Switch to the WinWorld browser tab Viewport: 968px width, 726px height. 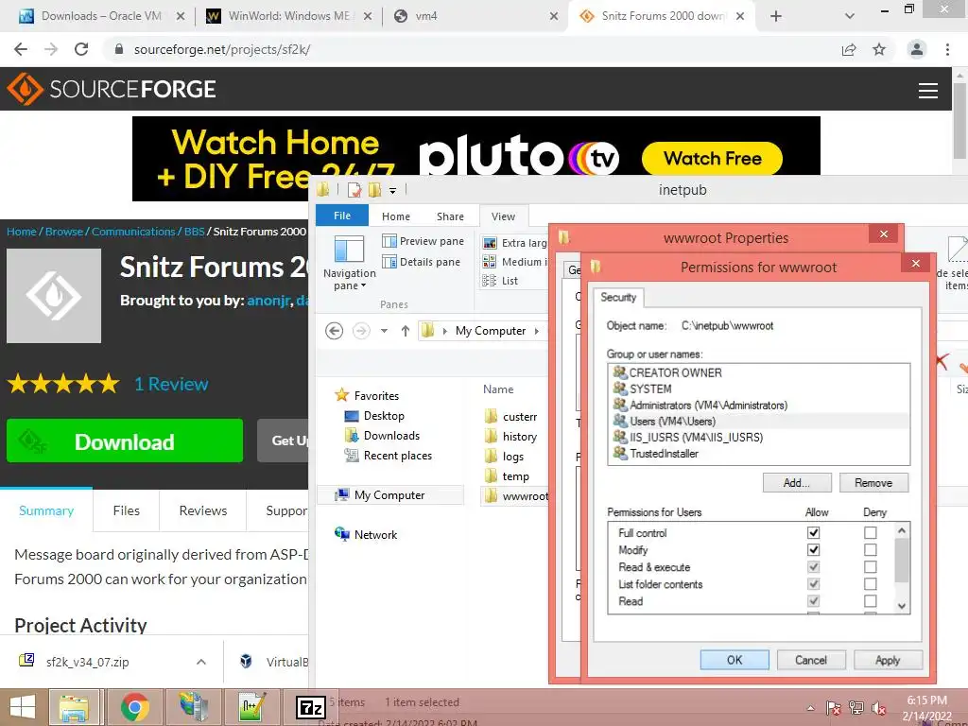point(288,16)
